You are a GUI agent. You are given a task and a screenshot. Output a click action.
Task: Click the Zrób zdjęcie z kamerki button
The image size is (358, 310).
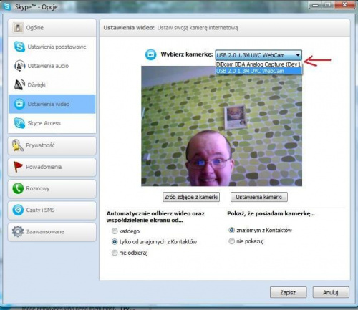pyautogui.click(x=191, y=197)
